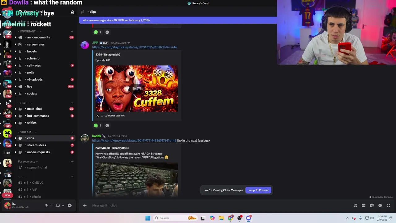Join the Music voice channel
The width and height of the screenshot is (396, 223).
click(x=45, y=197)
